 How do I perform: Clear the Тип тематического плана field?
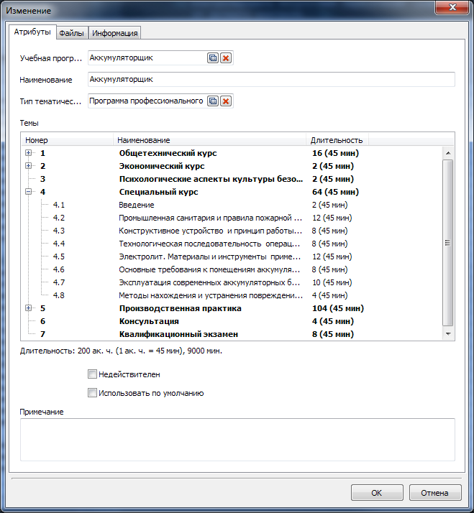226,101
